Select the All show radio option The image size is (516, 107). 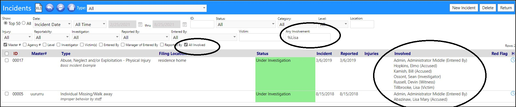click(x=23, y=23)
